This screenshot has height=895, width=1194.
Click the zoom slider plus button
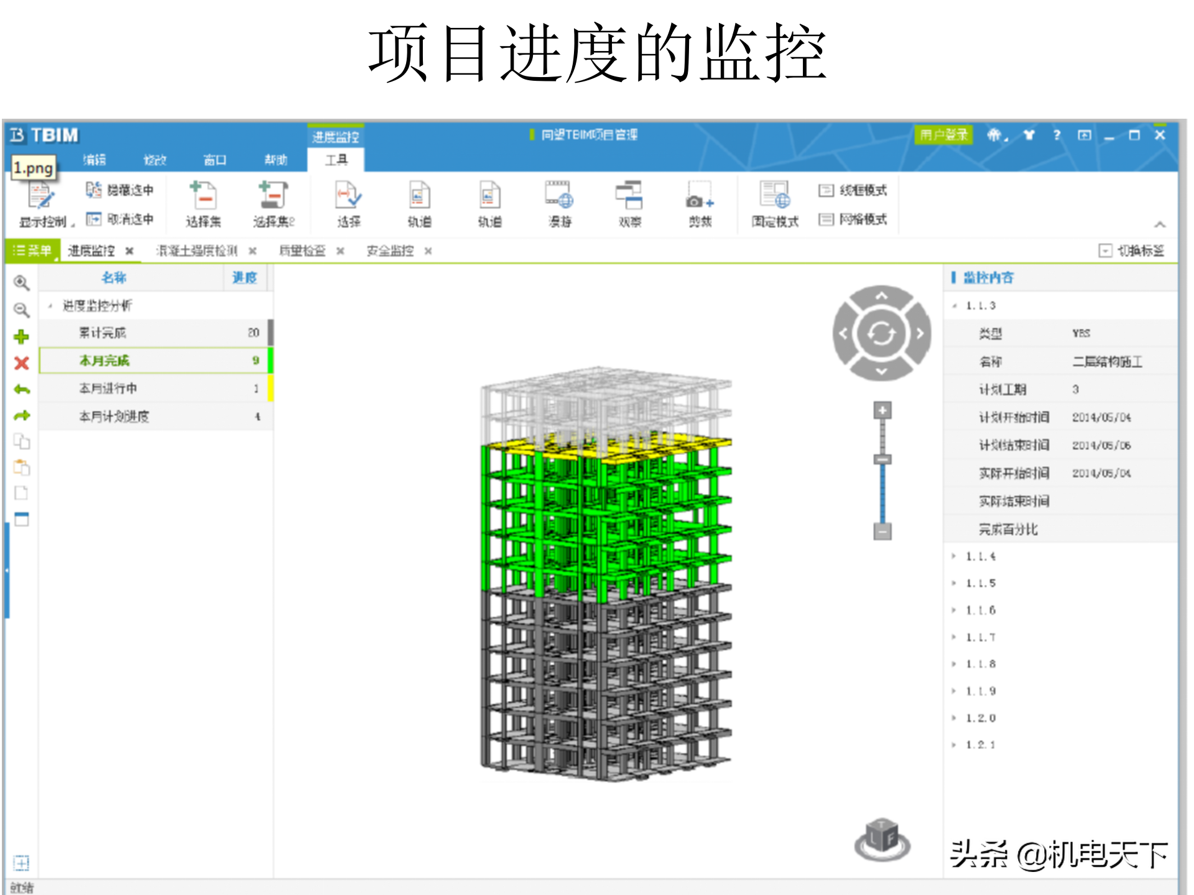coord(882,410)
